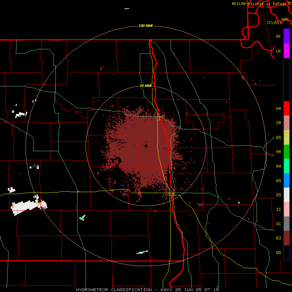The width and height of the screenshot is (292, 292).
Task: Click the 'HR' legend label
Action: point(279,152)
